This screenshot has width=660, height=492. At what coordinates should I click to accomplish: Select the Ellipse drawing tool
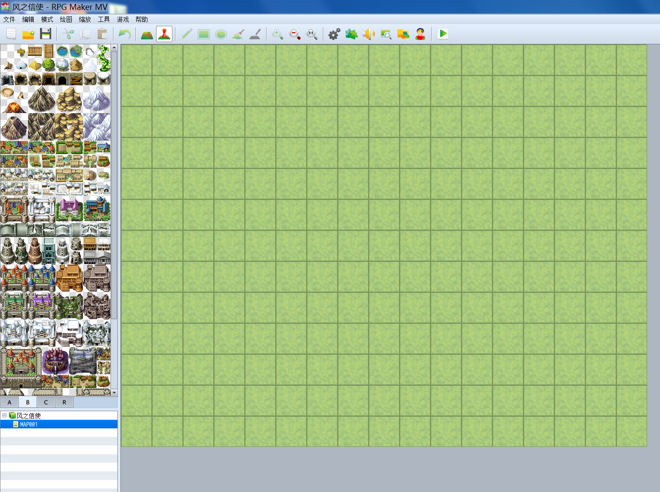point(221,34)
